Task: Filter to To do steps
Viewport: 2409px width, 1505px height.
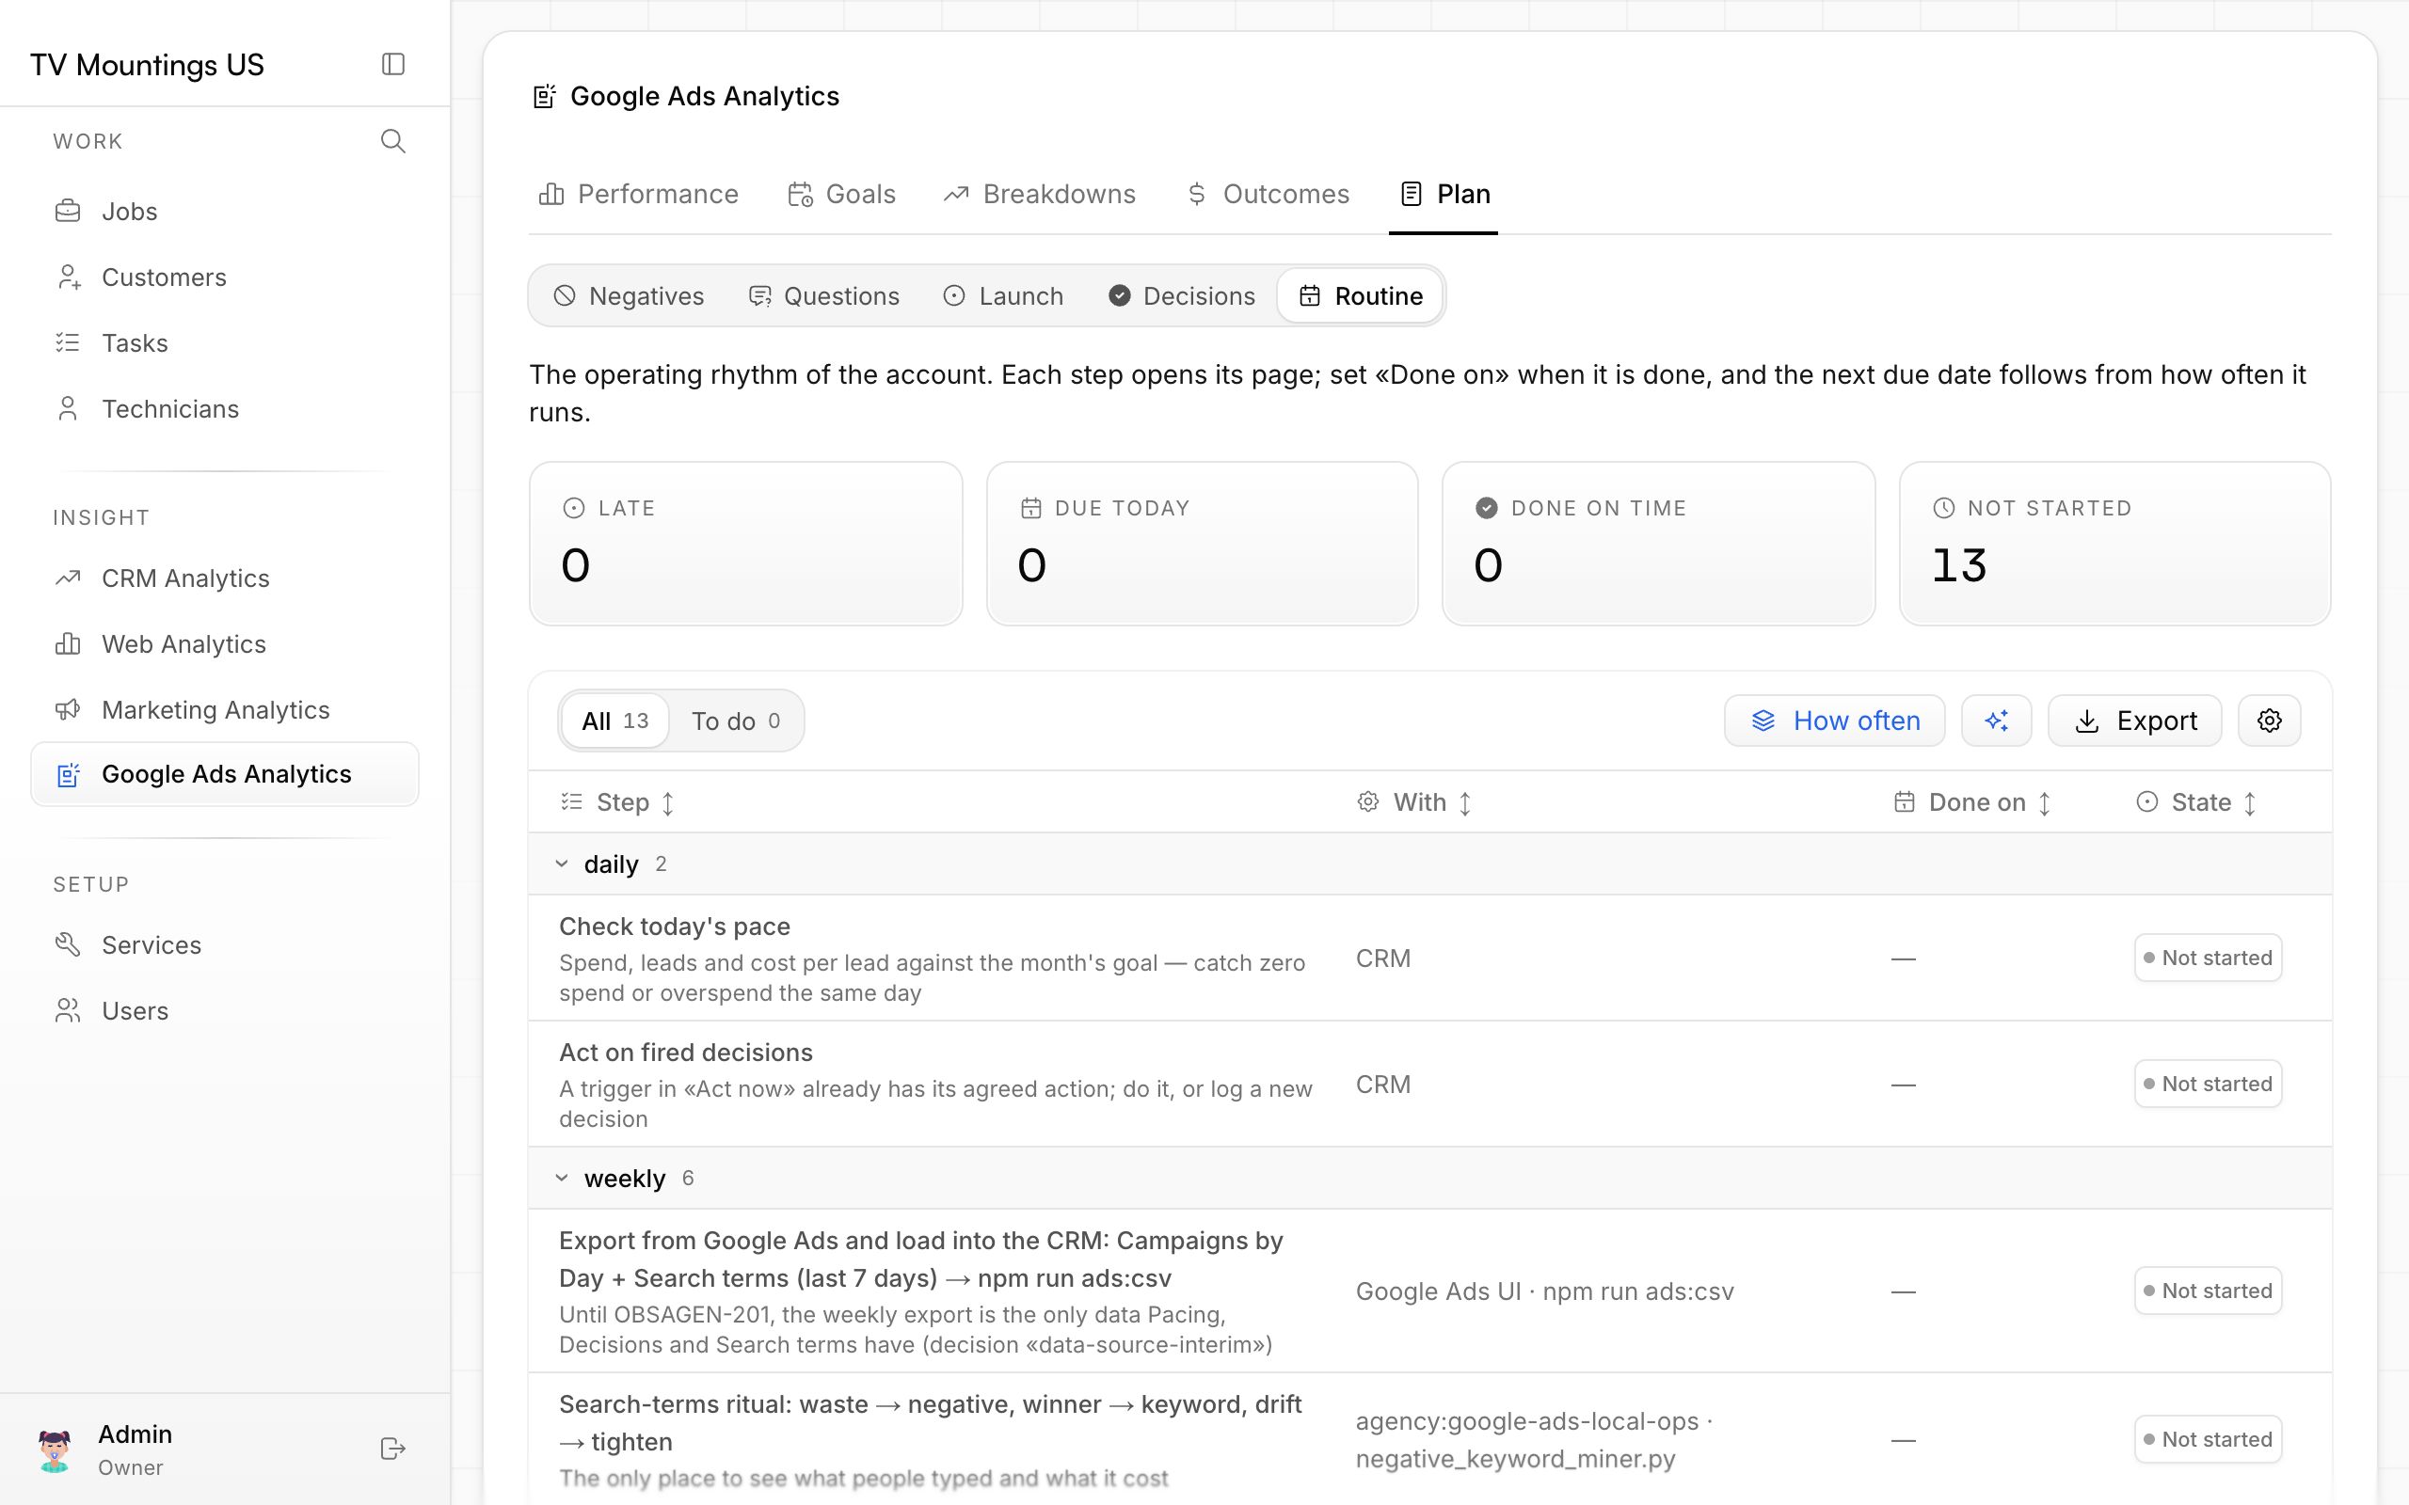Action: coord(736,721)
